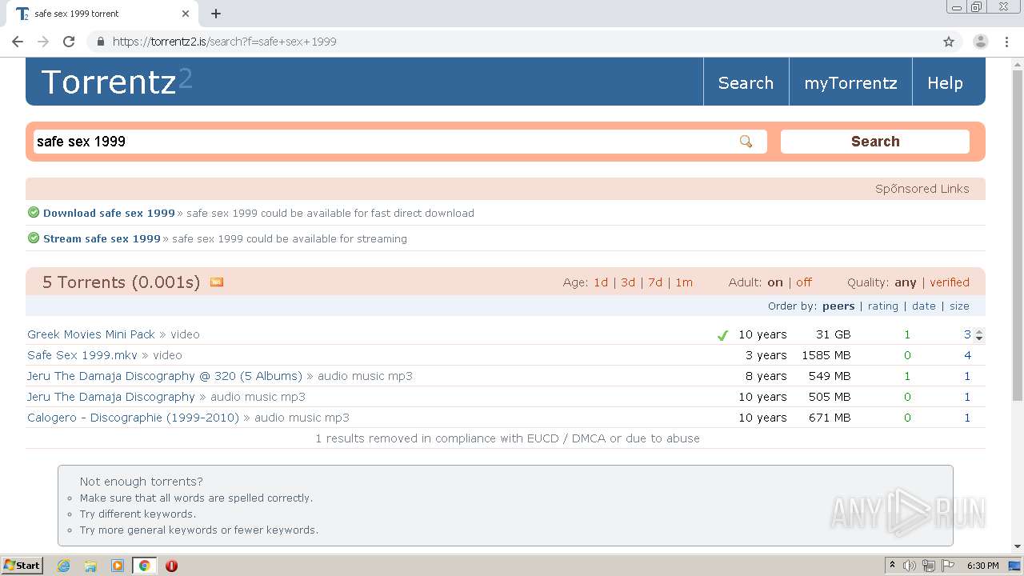Open myTorrentz menu item
1024x576 pixels.
click(850, 83)
